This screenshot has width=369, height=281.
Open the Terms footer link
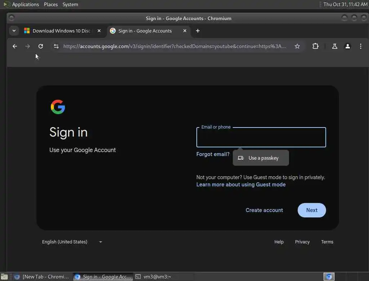[327, 242]
